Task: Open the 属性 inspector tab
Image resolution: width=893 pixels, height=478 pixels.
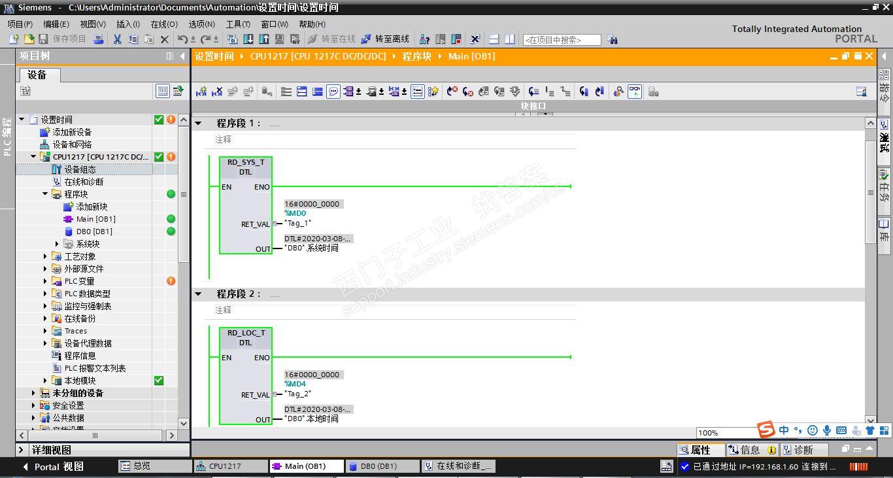Action: click(700, 450)
